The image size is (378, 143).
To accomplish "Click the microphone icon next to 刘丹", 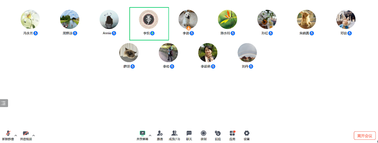I will pyautogui.click(x=251, y=67).
